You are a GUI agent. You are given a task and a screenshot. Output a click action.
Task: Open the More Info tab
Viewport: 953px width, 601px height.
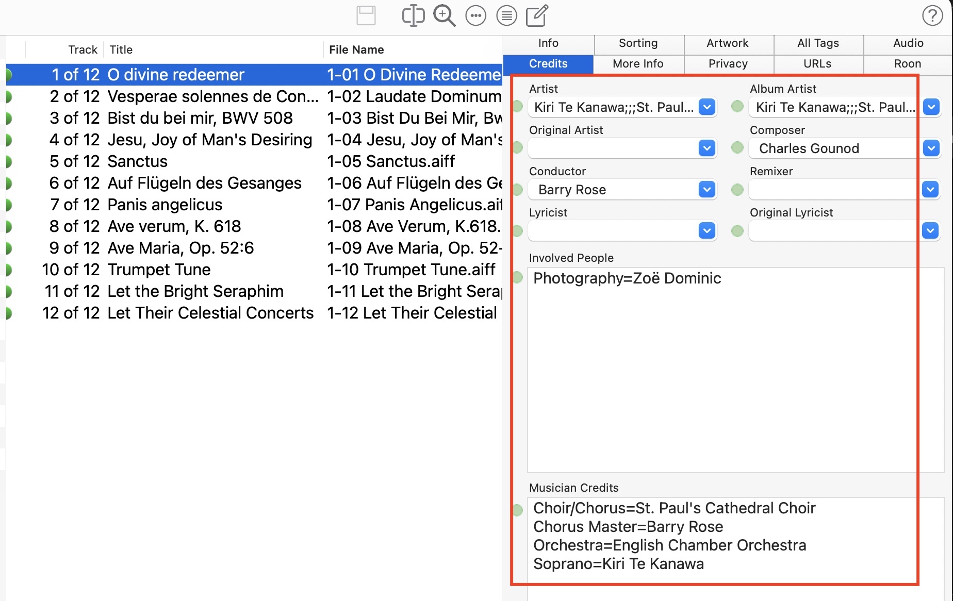click(x=638, y=64)
